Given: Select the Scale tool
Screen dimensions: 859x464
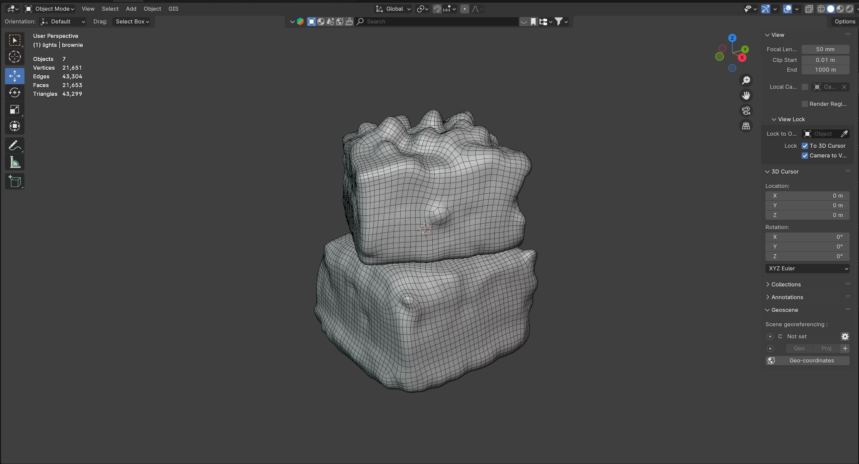Looking at the screenshot, I should point(14,110).
